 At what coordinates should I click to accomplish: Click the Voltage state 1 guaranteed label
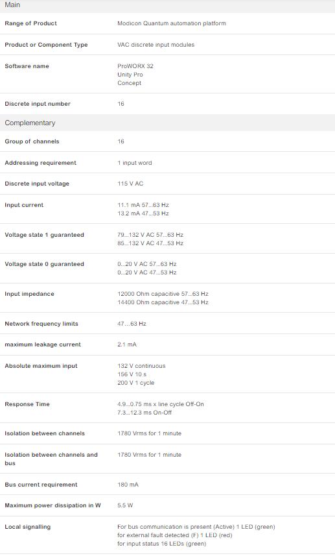point(44,235)
